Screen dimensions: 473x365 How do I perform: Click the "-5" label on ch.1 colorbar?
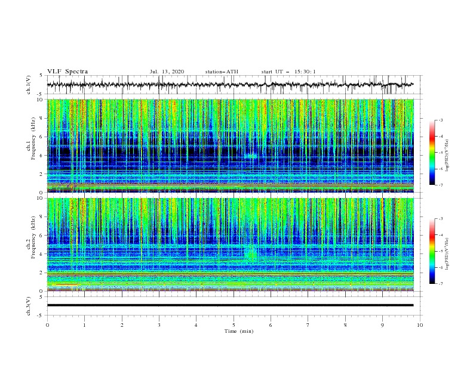[x=441, y=153]
